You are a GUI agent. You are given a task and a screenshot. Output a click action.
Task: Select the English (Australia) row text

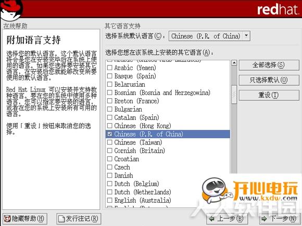tap(143, 200)
